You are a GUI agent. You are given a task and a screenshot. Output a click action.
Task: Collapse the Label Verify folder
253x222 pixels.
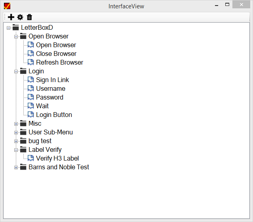click(x=16, y=150)
